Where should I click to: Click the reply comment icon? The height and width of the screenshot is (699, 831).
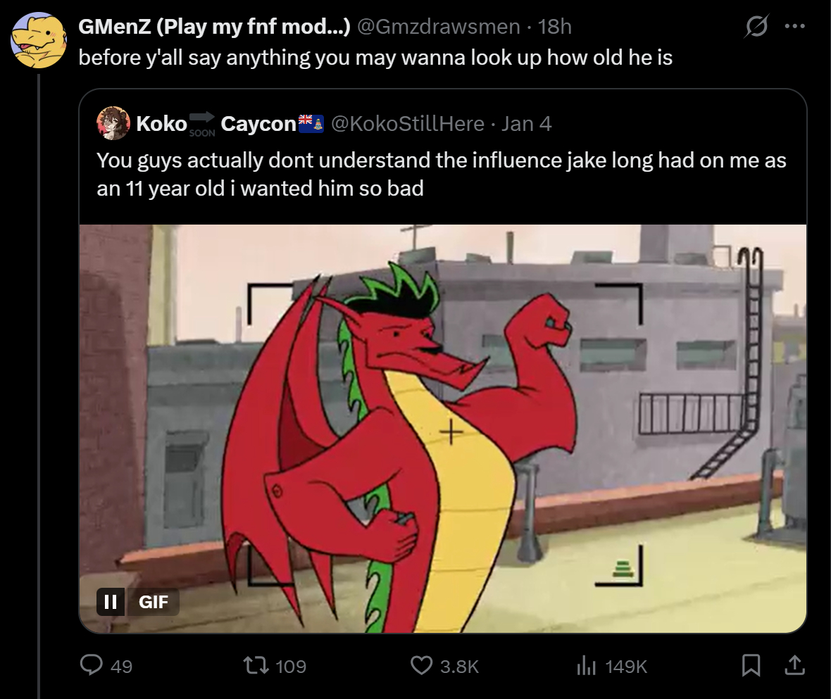[91, 665]
